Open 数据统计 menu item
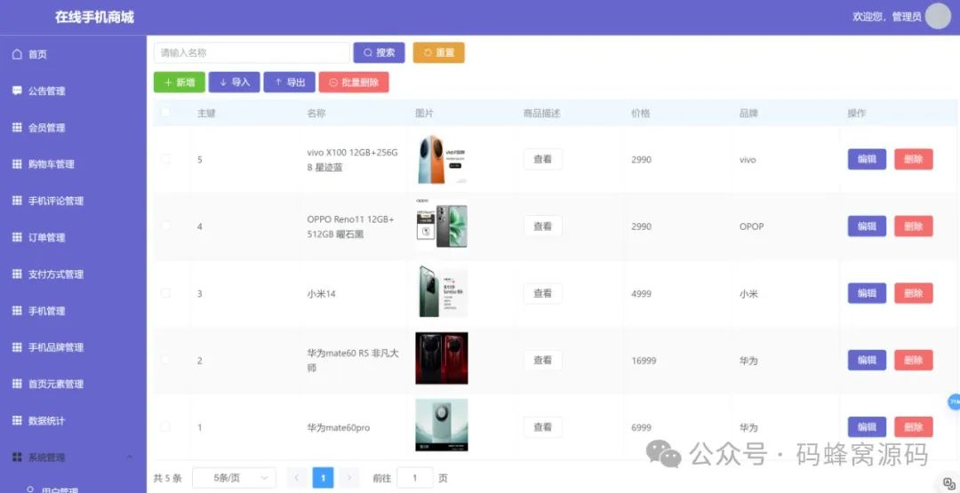The width and height of the screenshot is (960, 493). point(46,420)
